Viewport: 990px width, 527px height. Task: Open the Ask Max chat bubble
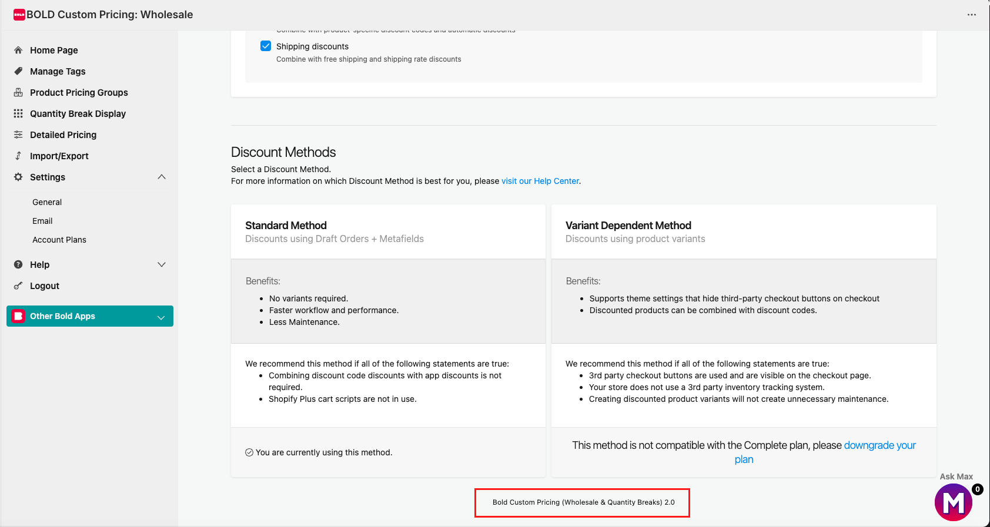953,502
